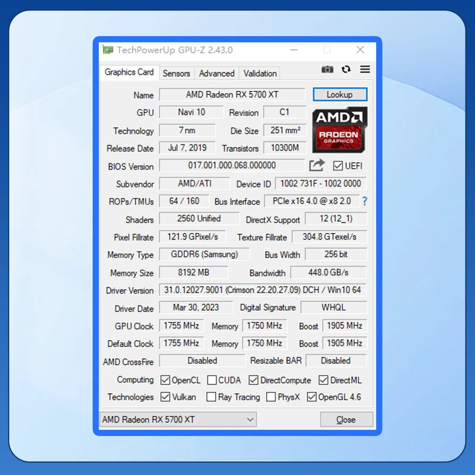Open the GPU selection dropdown
Screen dimensions: 475x475
(x=178, y=419)
